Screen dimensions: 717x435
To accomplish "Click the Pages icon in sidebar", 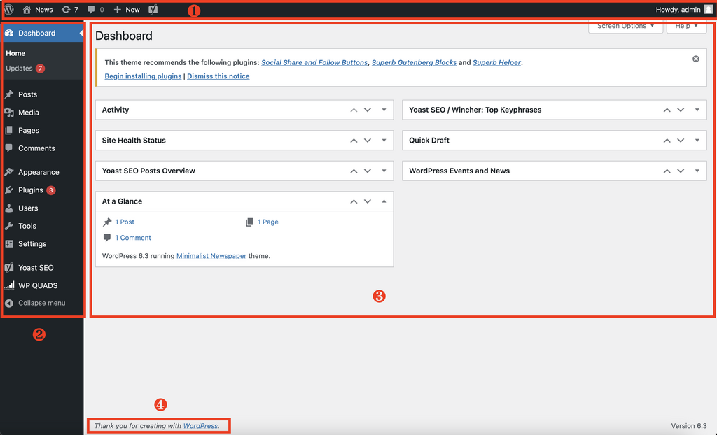I will (8, 130).
